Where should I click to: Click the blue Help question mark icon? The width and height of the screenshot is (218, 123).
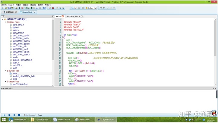pyautogui.click(x=44, y=8)
